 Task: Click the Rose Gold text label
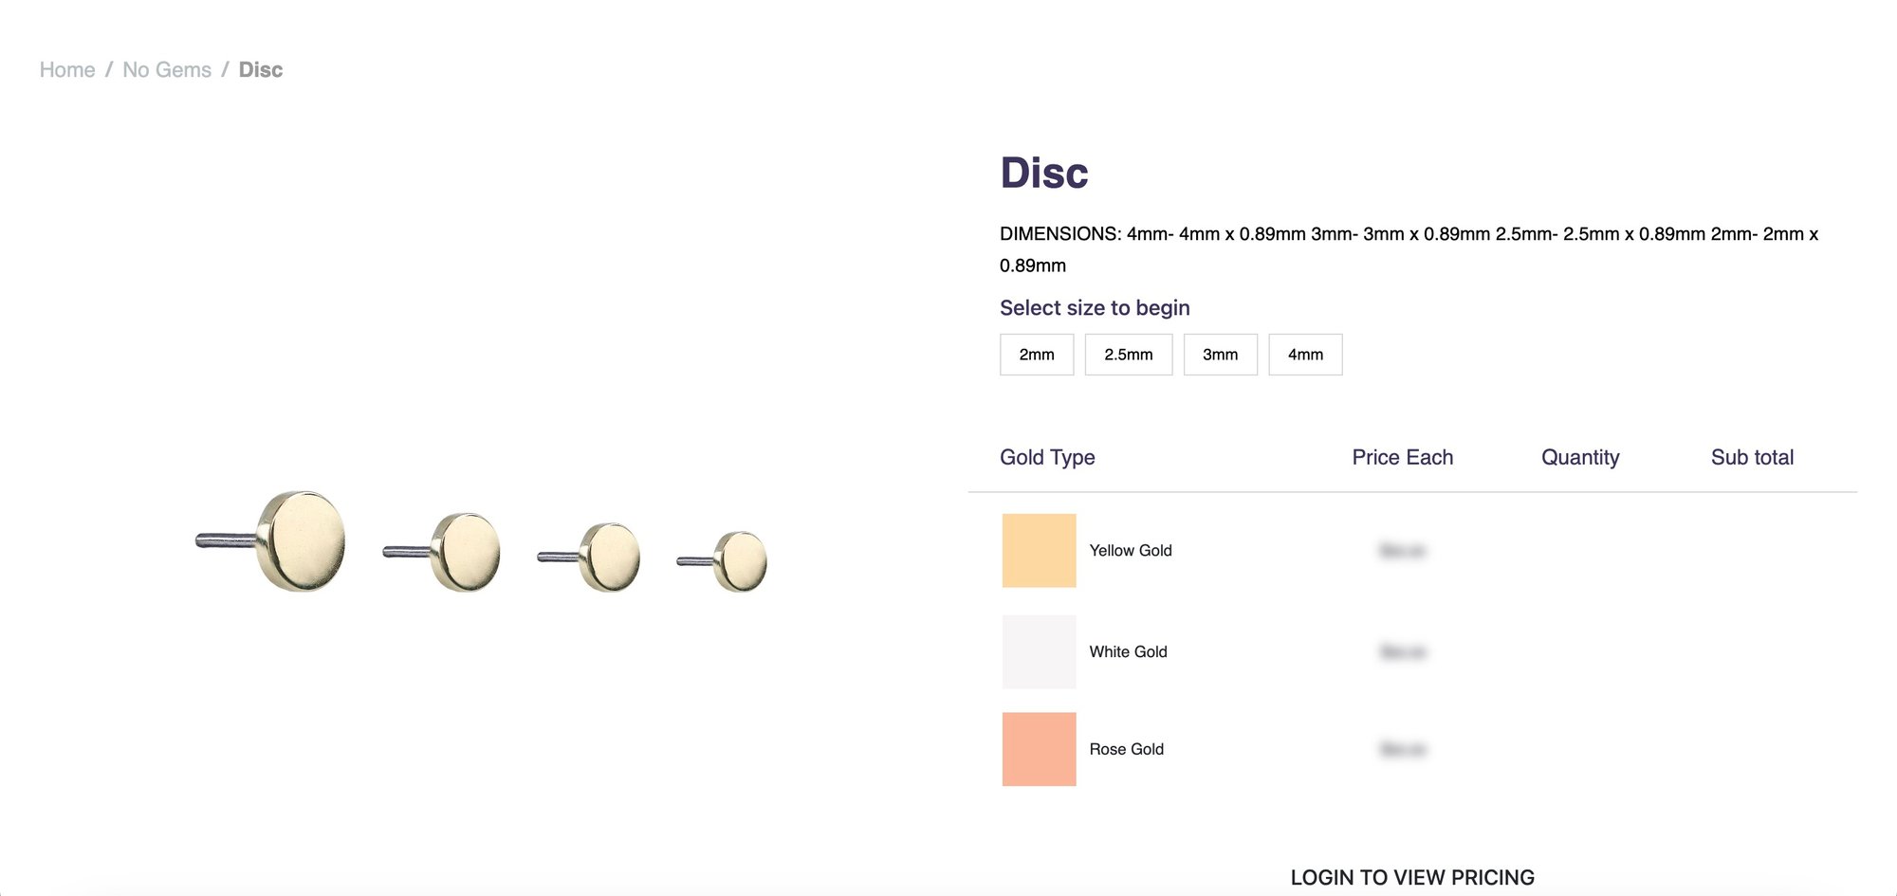point(1126,749)
